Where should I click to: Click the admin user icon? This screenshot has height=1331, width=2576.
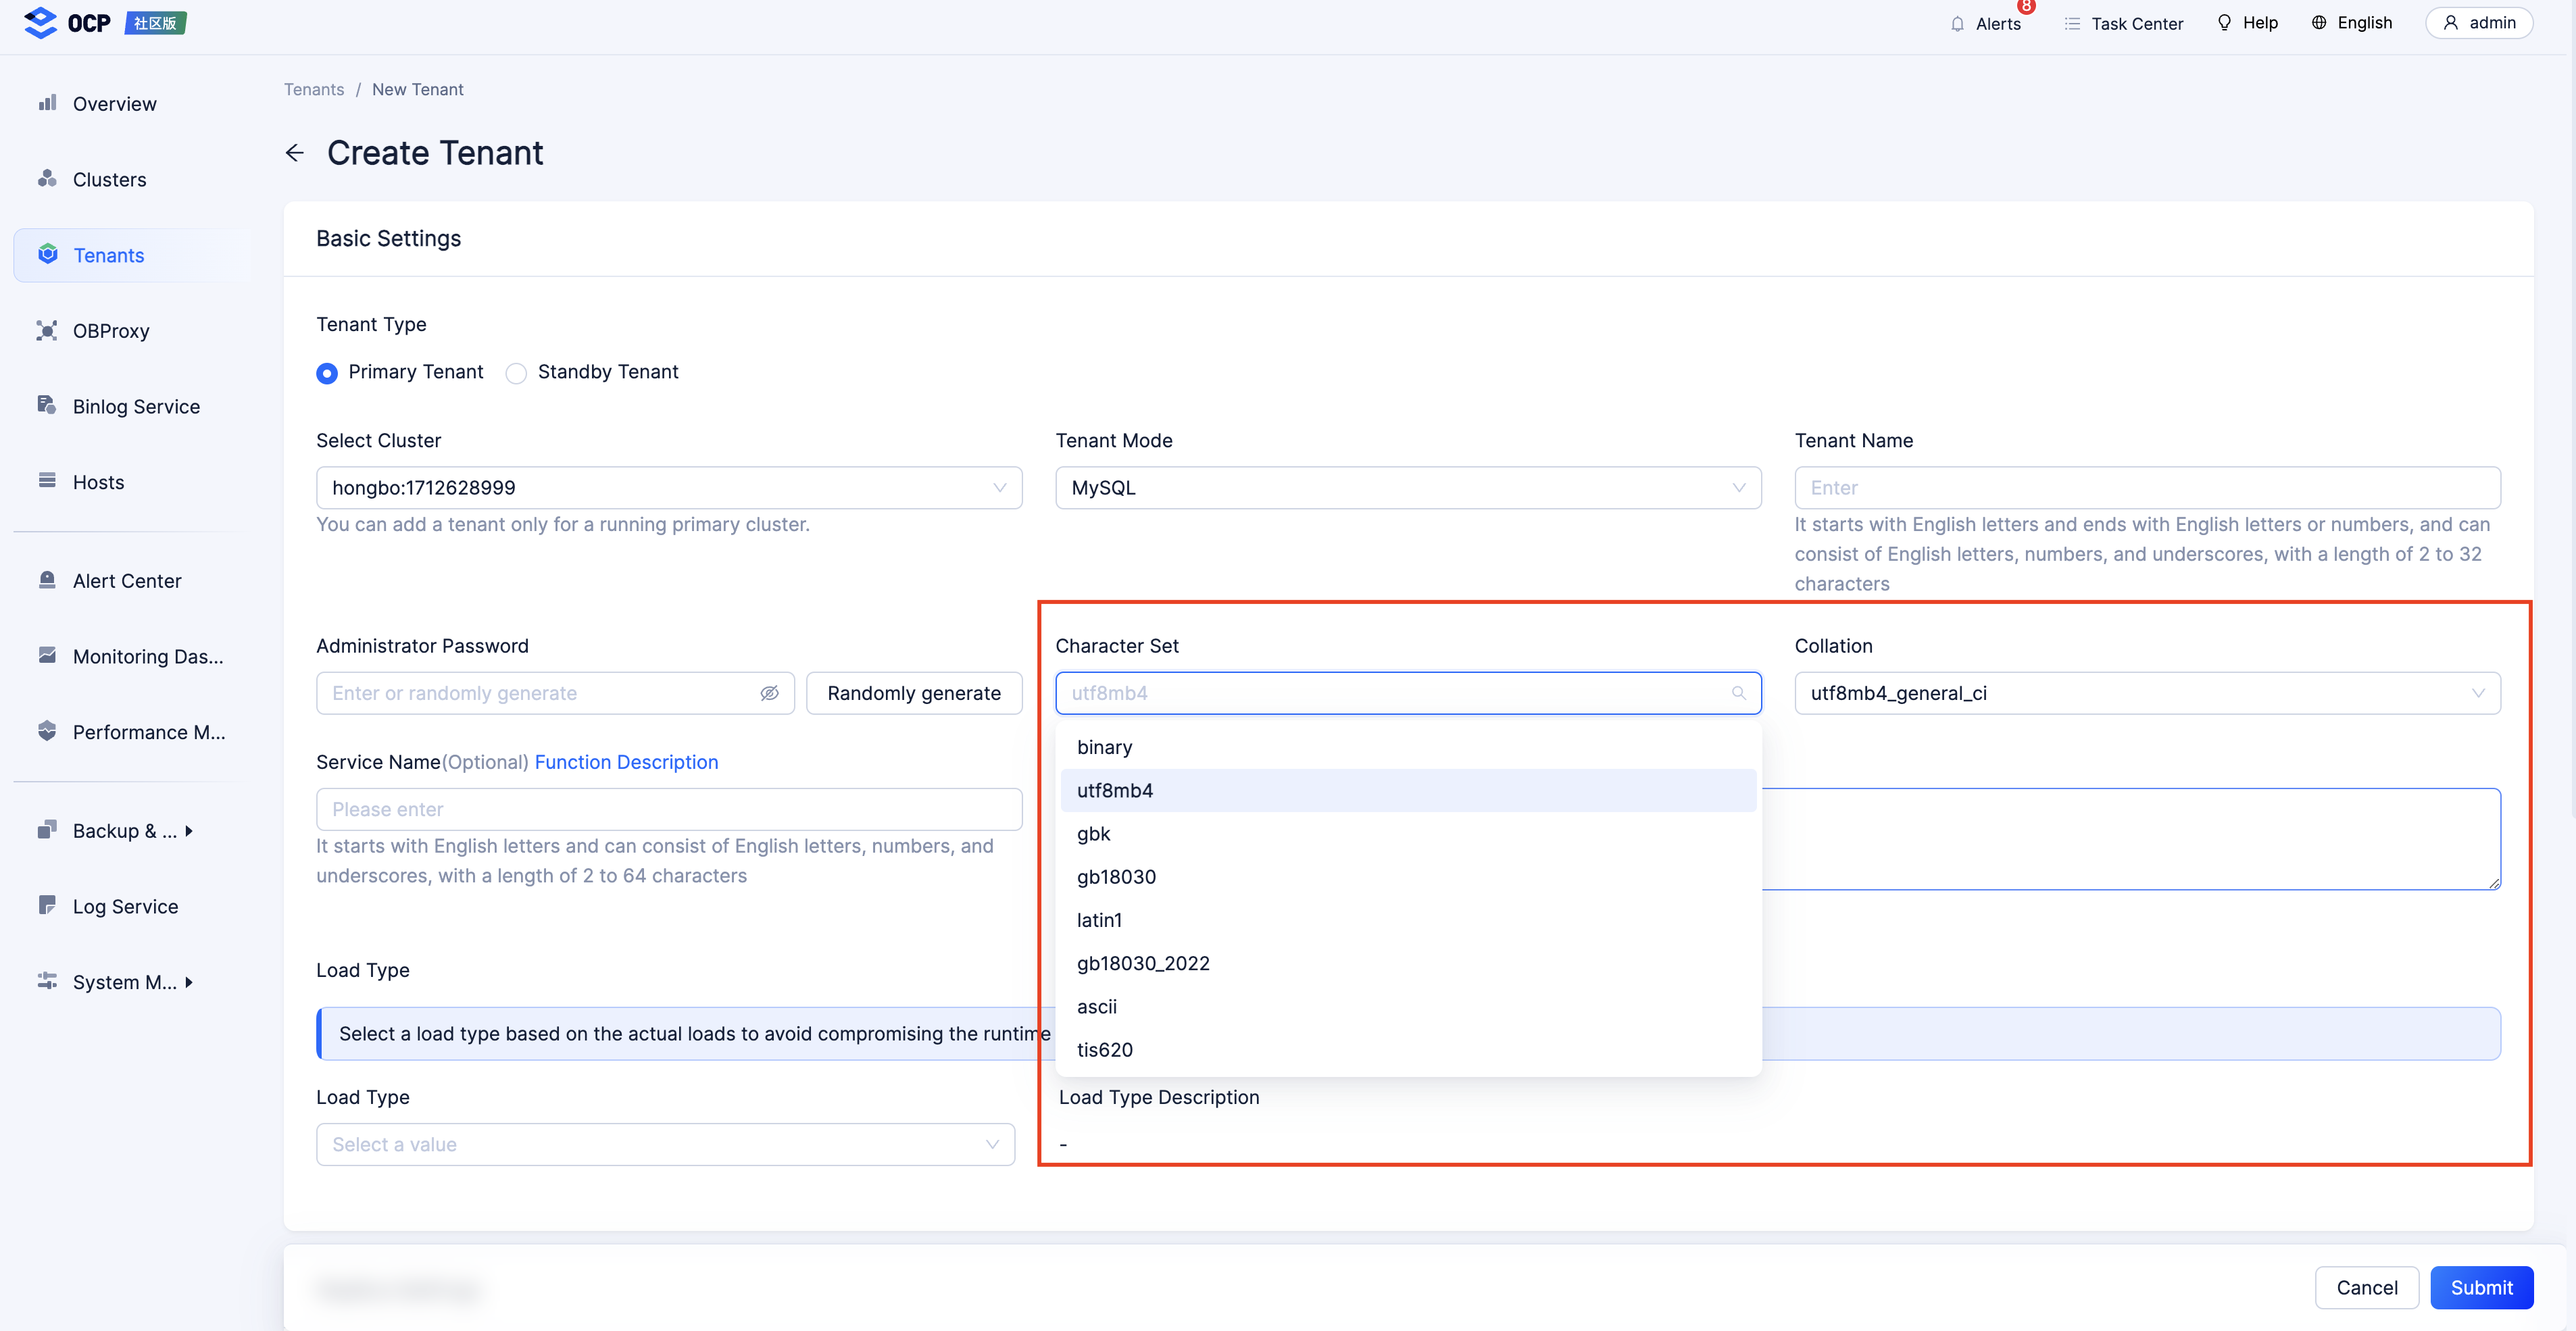pos(2450,23)
